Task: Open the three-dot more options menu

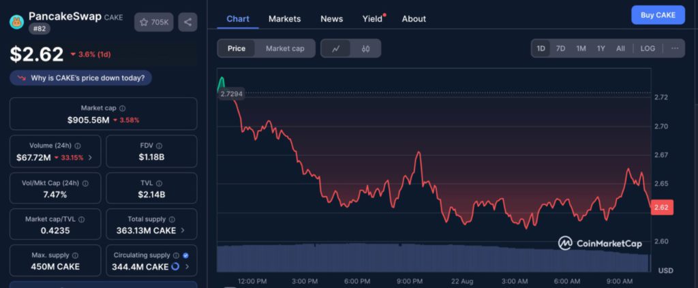Action: click(x=674, y=48)
